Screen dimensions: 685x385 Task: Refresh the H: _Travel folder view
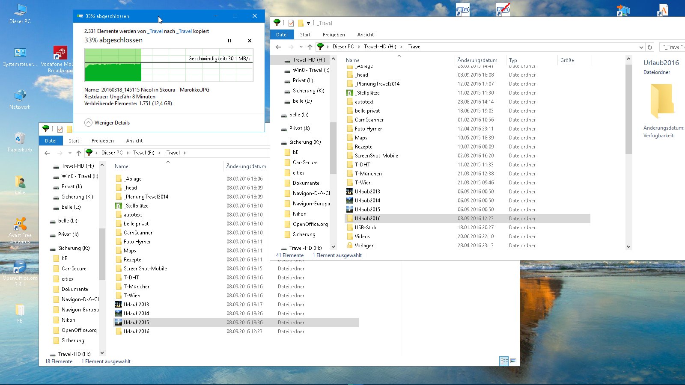coord(650,47)
